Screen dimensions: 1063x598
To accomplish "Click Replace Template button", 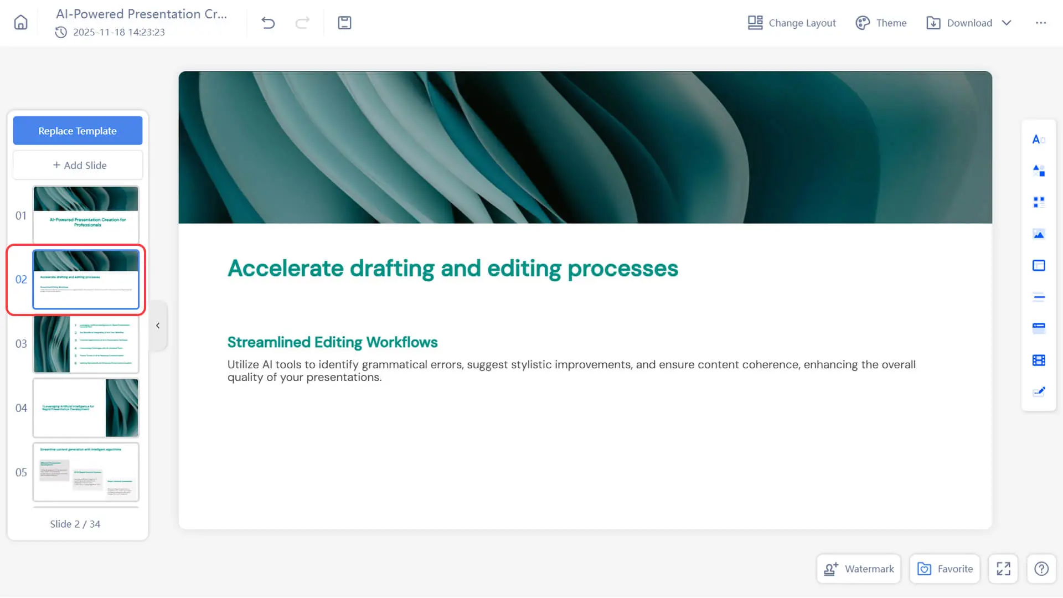I will (x=78, y=131).
